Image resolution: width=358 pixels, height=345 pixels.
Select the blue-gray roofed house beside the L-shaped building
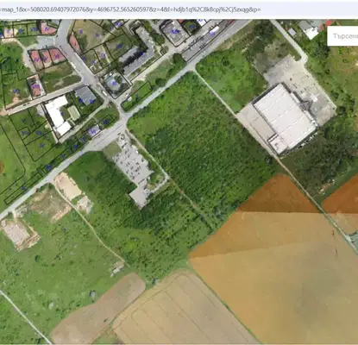[85, 95]
